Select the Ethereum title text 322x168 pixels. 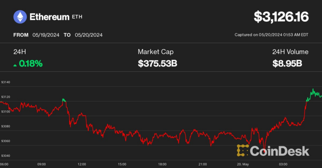click(x=49, y=17)
